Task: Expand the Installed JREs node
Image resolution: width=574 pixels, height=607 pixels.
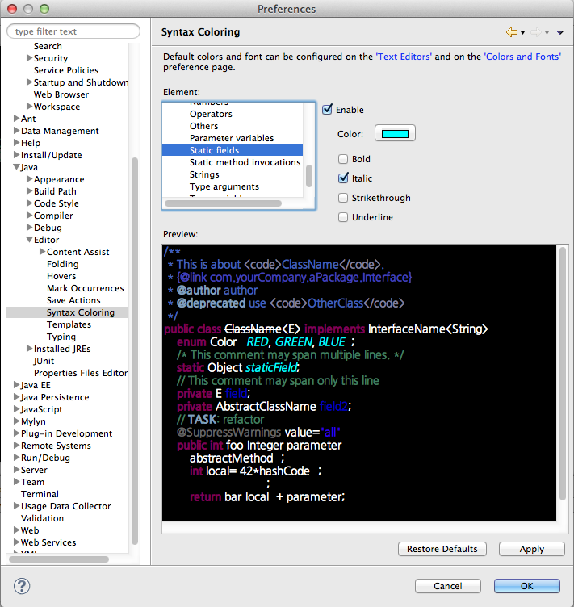Action: click(29, 349)
